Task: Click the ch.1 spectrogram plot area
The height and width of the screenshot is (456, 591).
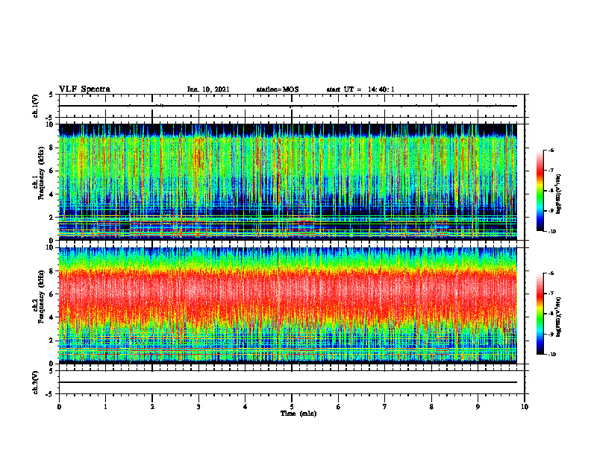Action: point(287,182)
